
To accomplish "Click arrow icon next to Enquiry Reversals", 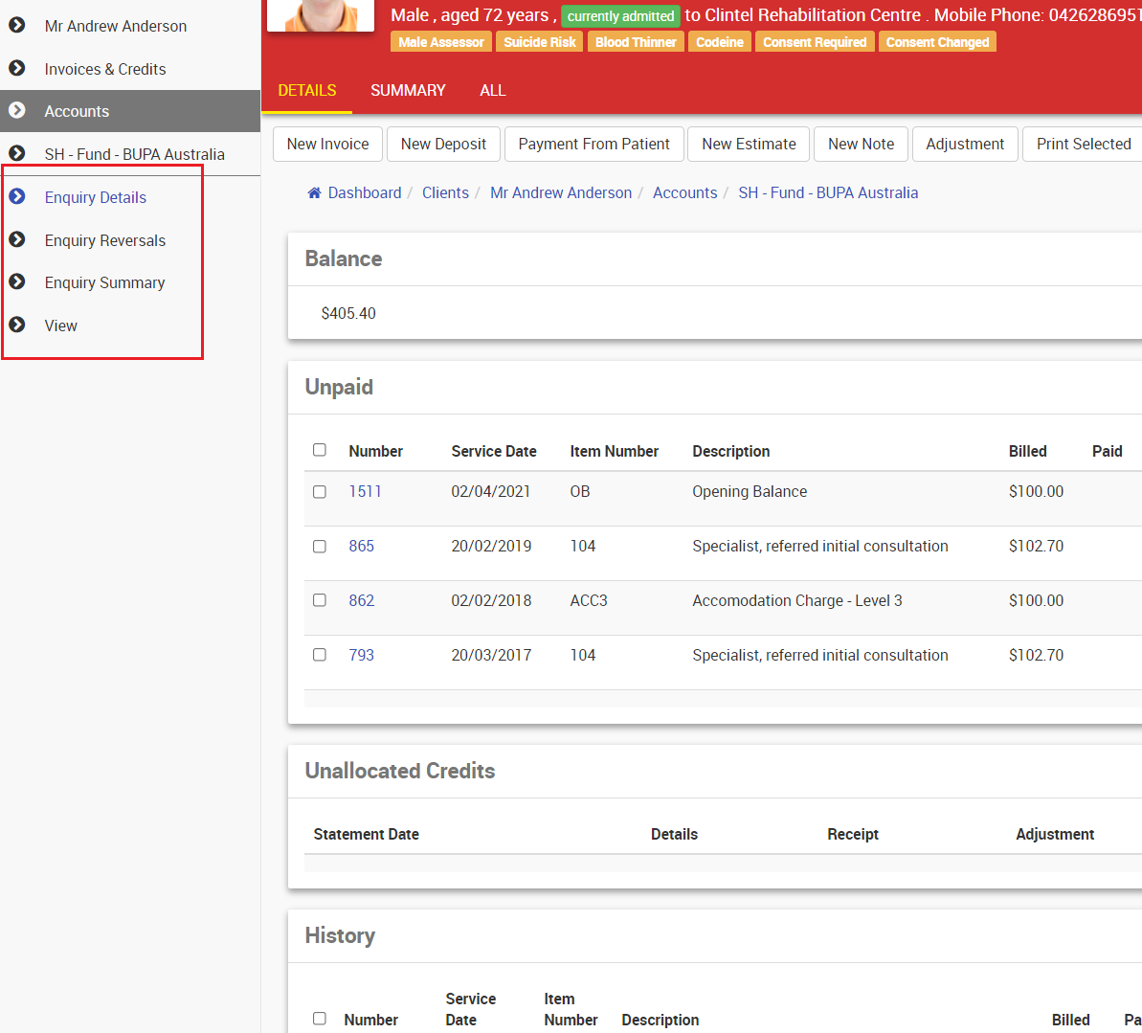I will coord(17,240).
